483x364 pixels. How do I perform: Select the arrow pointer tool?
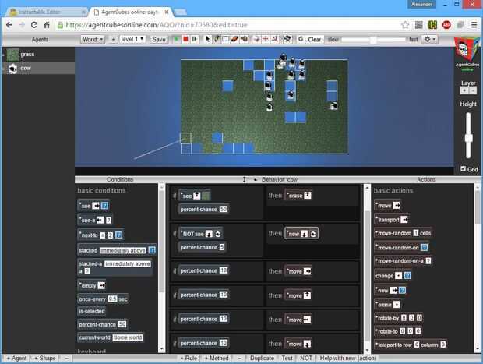coord(208,39)
